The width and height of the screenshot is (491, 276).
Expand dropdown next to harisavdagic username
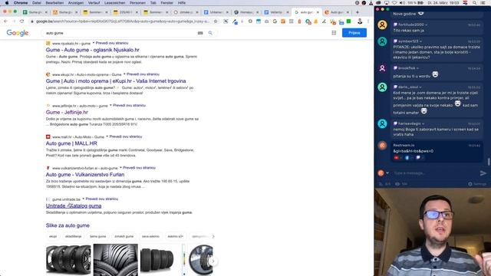pos(423,123)
